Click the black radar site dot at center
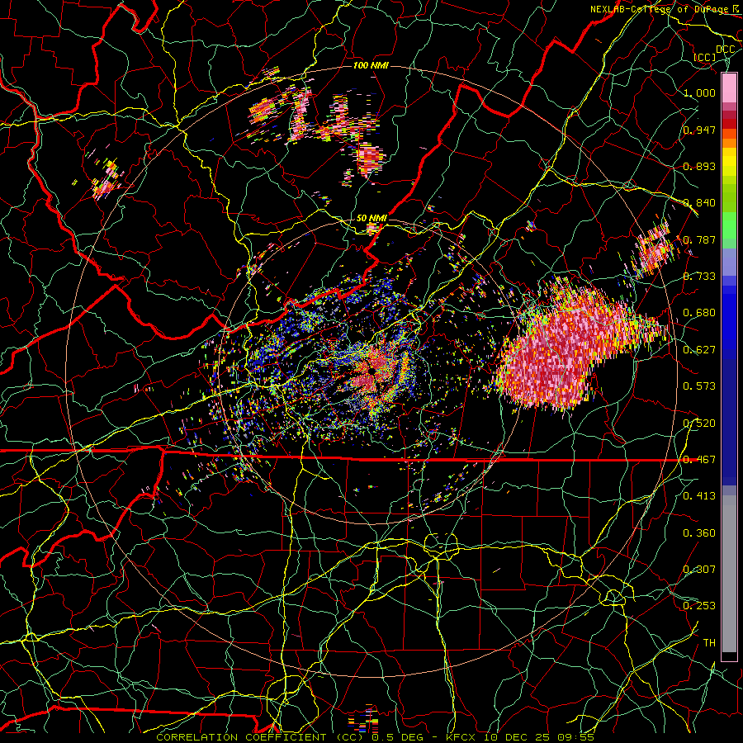The height and width of the screenshot is (743, 743). (x=372, y=370)
